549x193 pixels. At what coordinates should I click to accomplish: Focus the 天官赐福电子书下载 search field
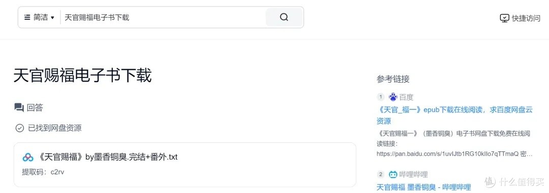[x=163, y=17]
